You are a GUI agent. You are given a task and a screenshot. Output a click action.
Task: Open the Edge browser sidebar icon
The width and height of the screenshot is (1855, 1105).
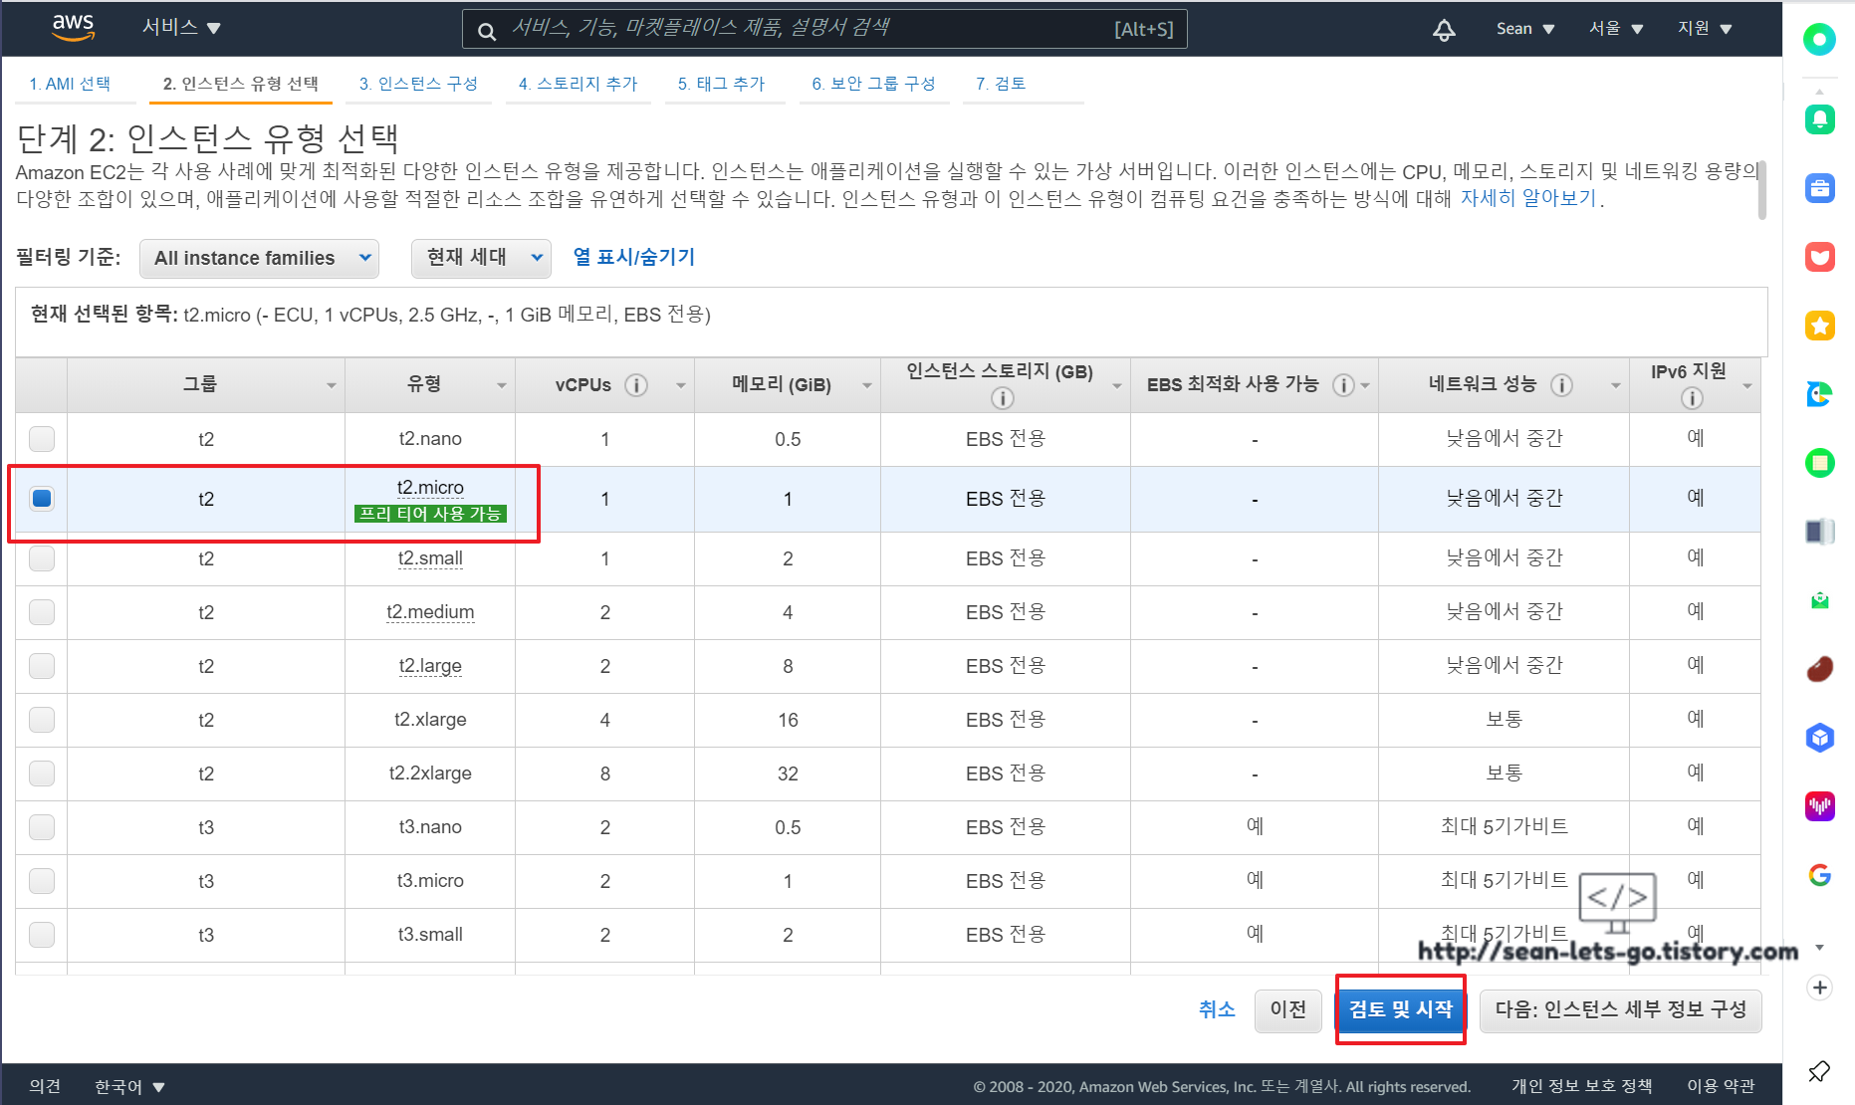(1819, 394)
